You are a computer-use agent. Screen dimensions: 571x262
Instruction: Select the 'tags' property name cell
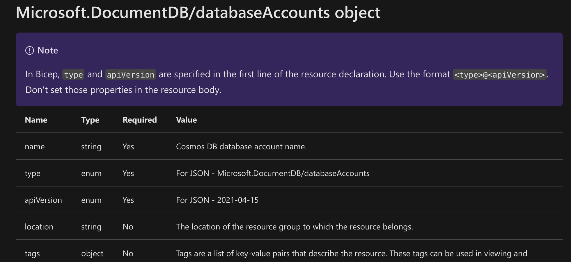[x=32, y=254]
